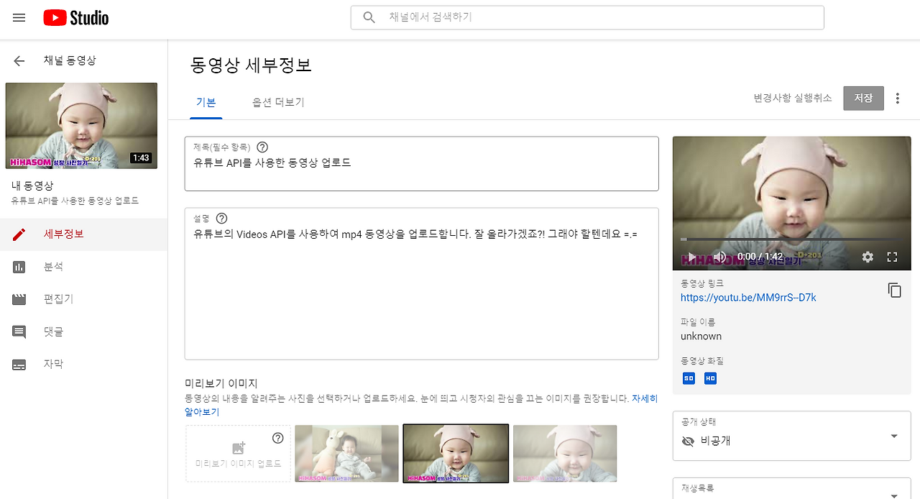Click the search magnifier icon
This screenshot has height=499, width=920.
pos(369,17)
